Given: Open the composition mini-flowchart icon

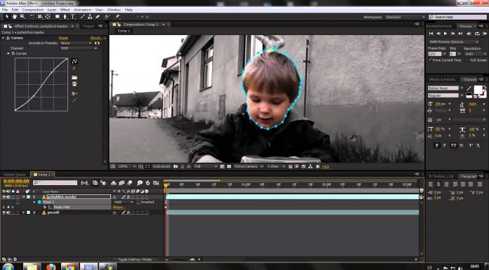Looking at the screenshot, I should [x=84, y=183].
